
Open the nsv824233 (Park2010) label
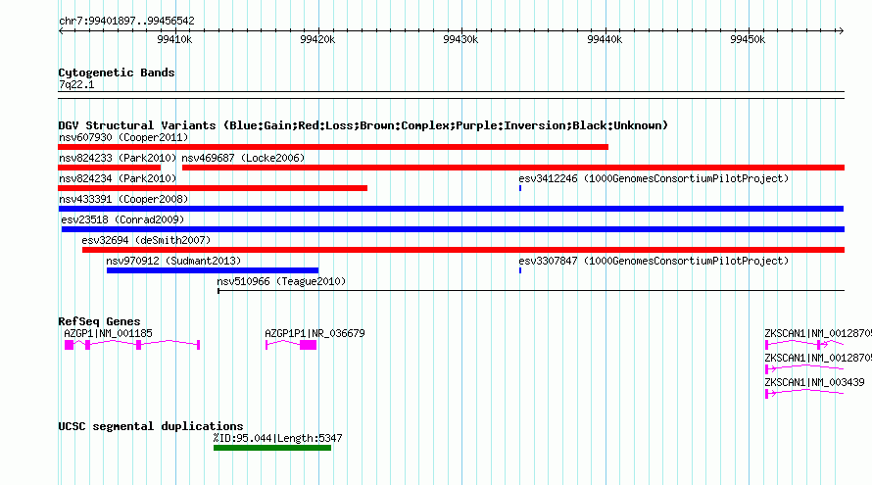pyautogui.click(x=118, y=158)
